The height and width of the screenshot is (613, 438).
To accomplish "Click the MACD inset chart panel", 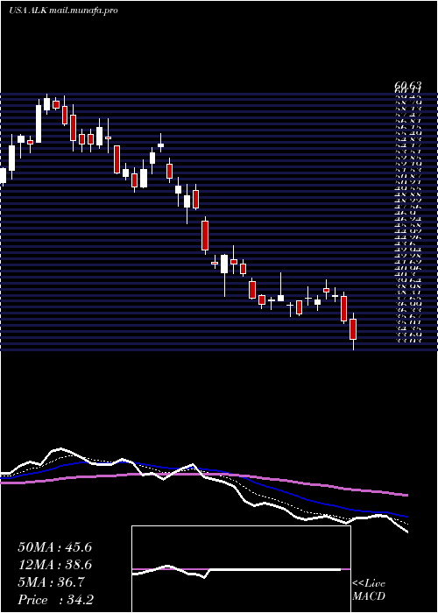I will click(241, 569).
